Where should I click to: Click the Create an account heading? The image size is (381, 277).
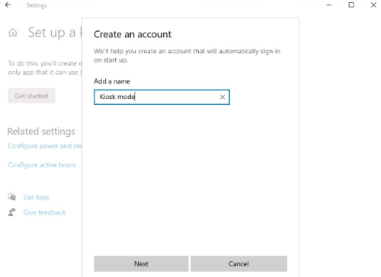click(x=133, y=34)
